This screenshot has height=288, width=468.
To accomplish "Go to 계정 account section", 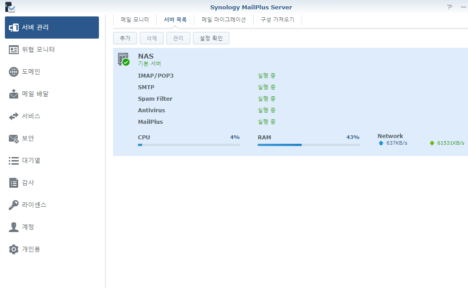I will (52, 227).
